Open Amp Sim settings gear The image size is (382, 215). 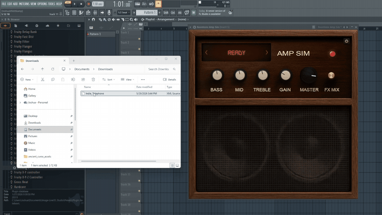click(x=346, y=41)
